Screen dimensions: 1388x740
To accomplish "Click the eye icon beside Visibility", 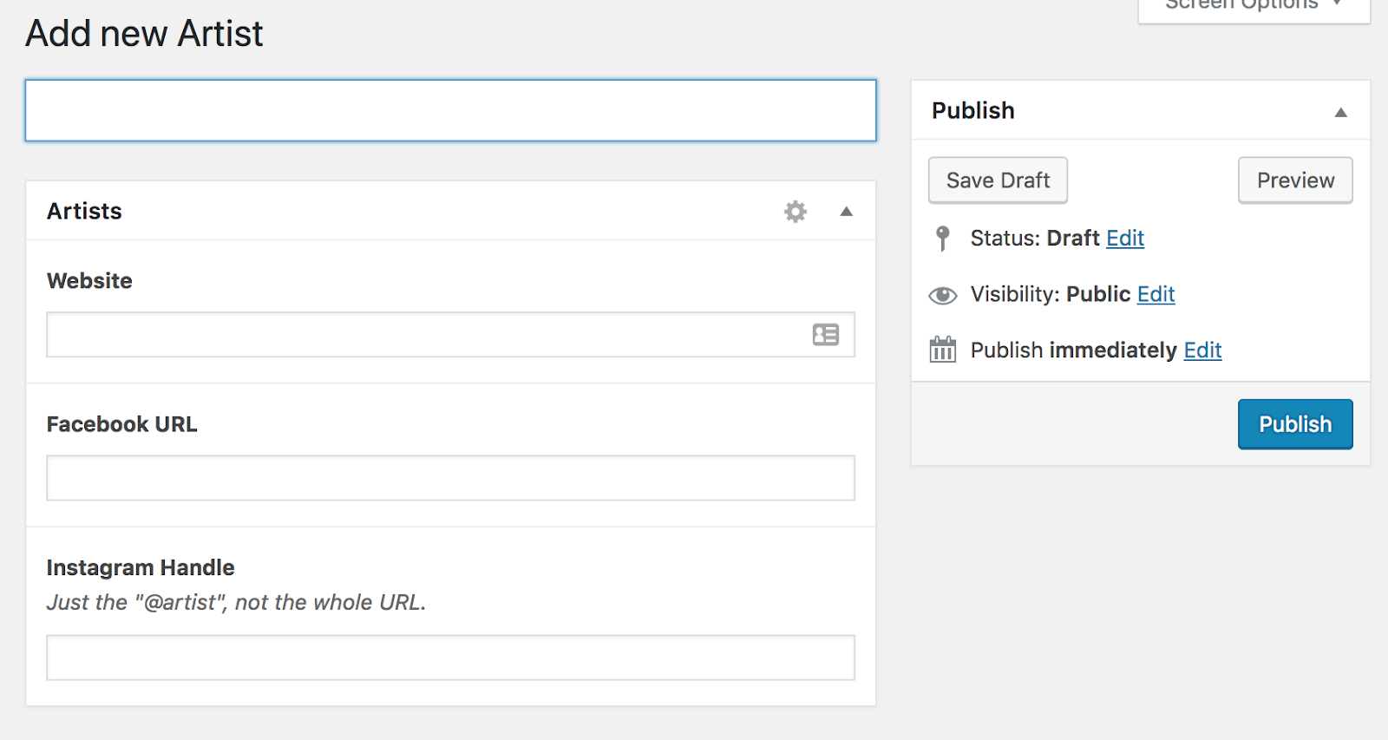I will (x=943, y=295).
